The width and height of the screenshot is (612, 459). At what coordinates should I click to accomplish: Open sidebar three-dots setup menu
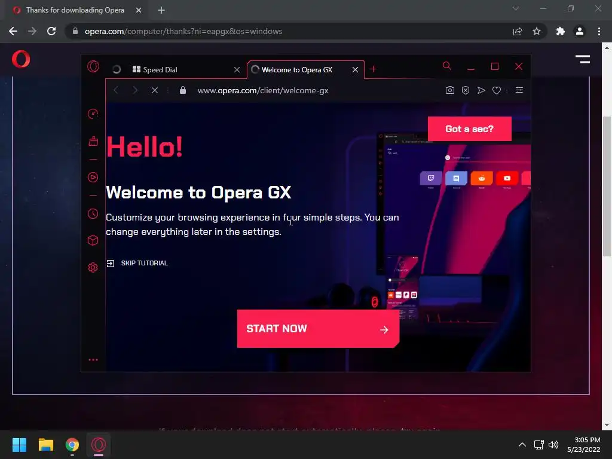click(x=93, y=360)
